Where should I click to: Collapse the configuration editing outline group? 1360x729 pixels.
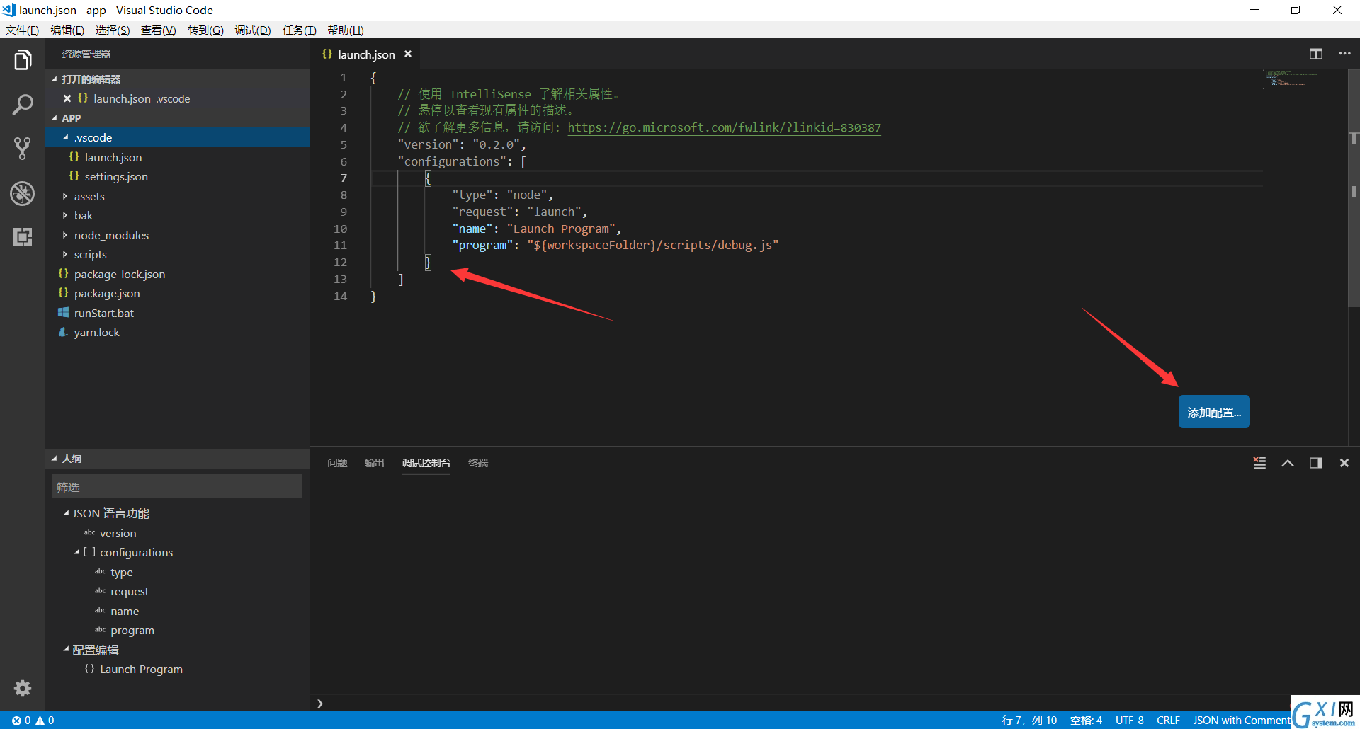pos(66,650)
